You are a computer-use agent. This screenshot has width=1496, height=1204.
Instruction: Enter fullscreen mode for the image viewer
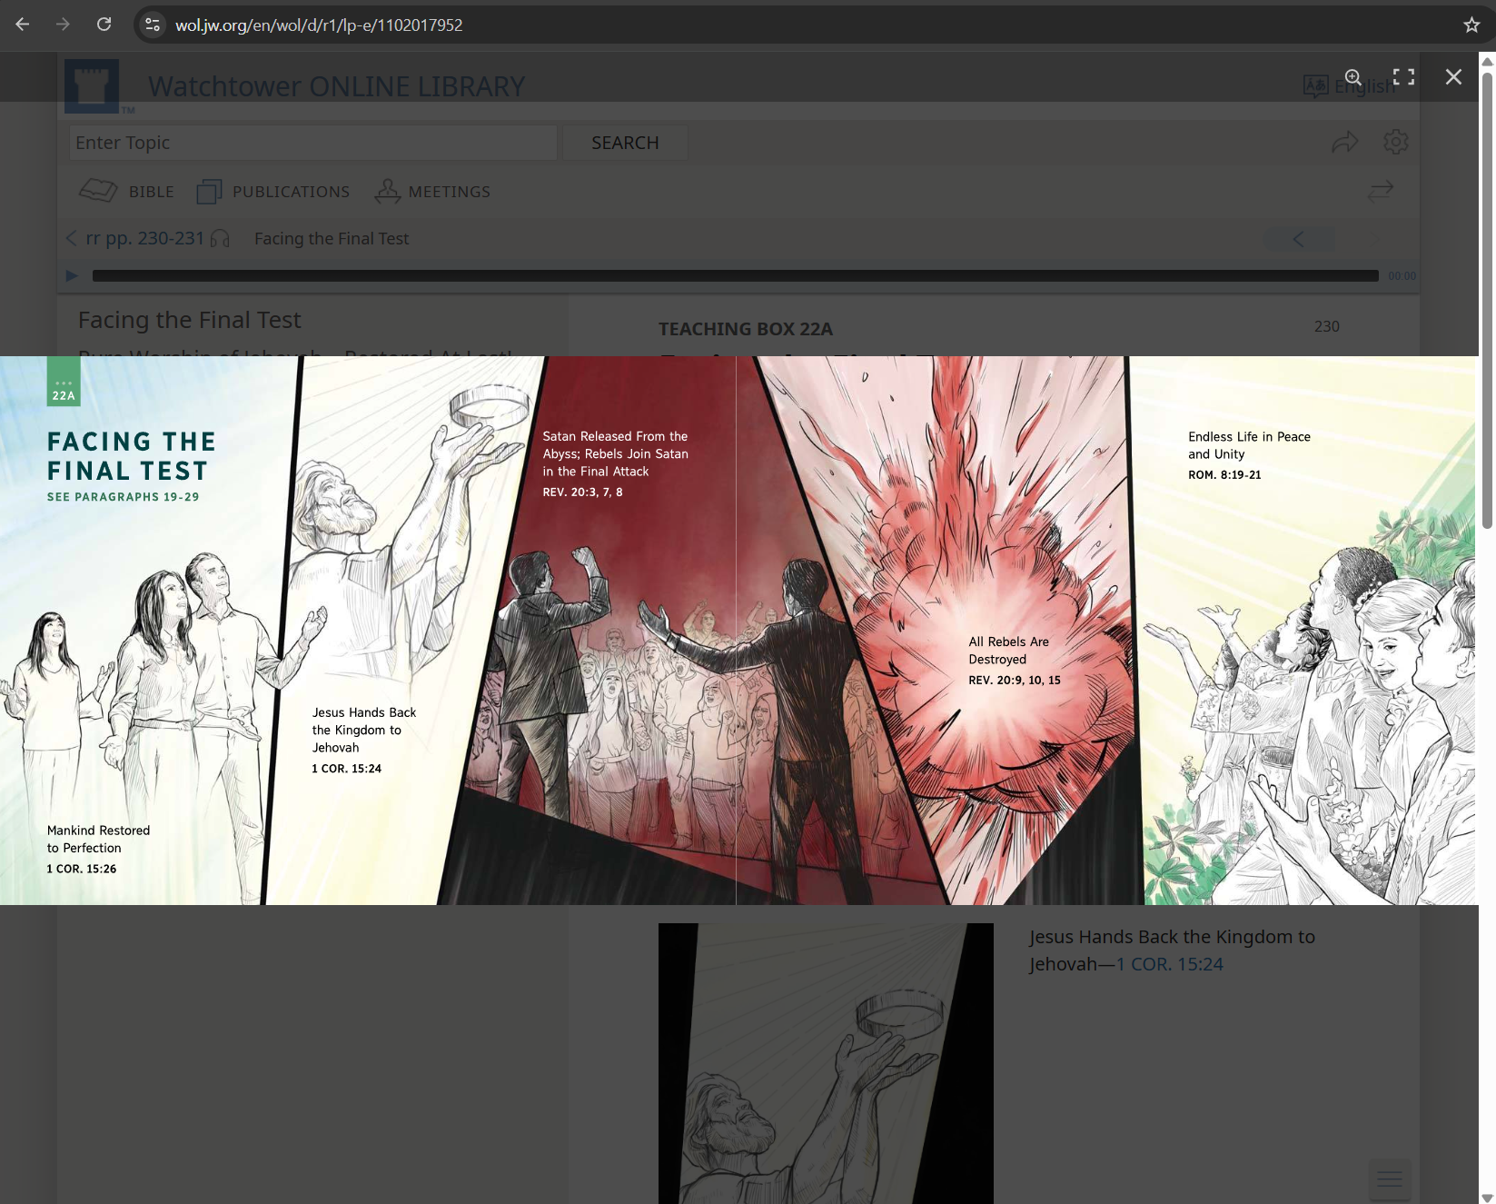pyautogui.click(x=1403, y=77)
